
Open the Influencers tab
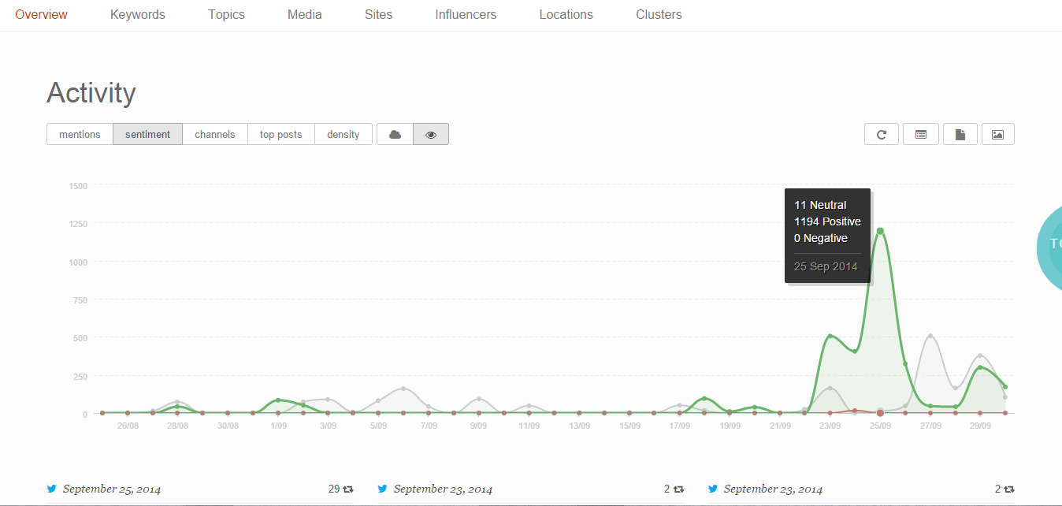coord(466,14)
